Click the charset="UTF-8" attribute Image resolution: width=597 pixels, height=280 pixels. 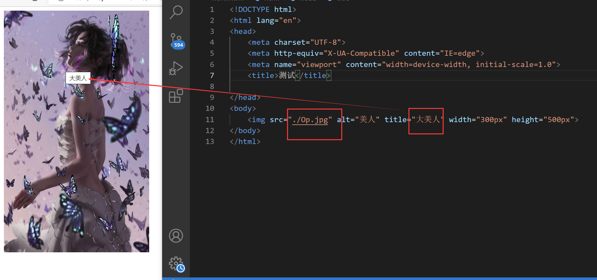point(308,43)
